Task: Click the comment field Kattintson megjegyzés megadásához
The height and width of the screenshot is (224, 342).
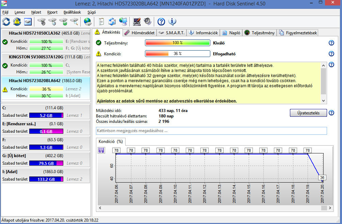Action: click(211, 131)
